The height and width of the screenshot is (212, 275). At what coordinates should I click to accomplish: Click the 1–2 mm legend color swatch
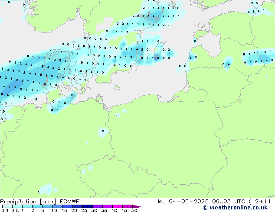coord(27,206)
